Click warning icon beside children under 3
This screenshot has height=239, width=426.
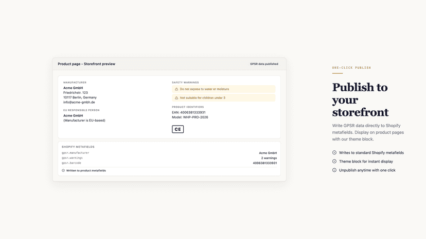pyautogui.click(x=176, y=98)
